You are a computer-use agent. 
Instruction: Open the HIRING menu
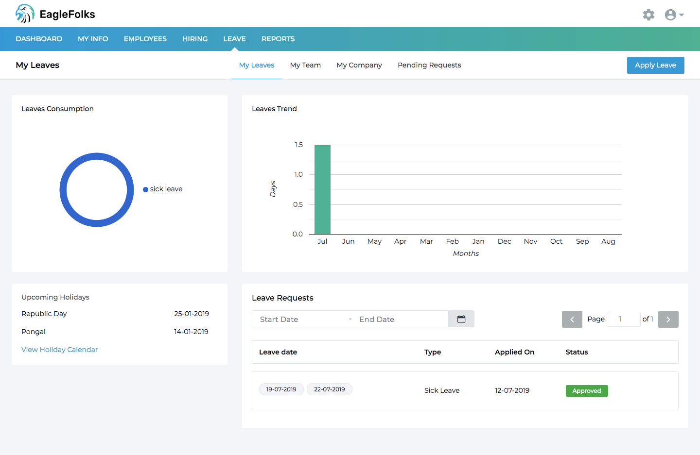coord(195,39)
